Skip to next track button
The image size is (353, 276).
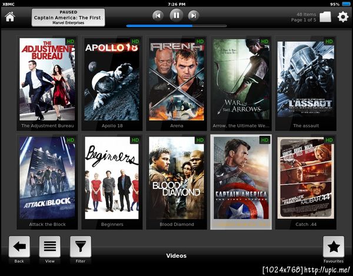point(194,16)
